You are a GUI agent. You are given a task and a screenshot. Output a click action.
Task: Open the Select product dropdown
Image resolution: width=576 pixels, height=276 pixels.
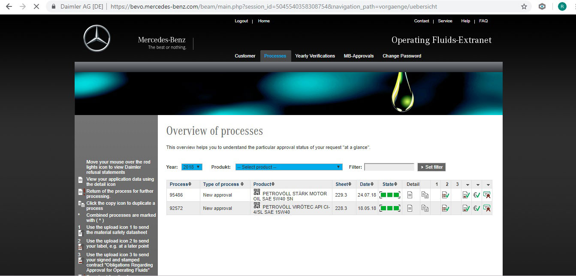coord(289,167)
